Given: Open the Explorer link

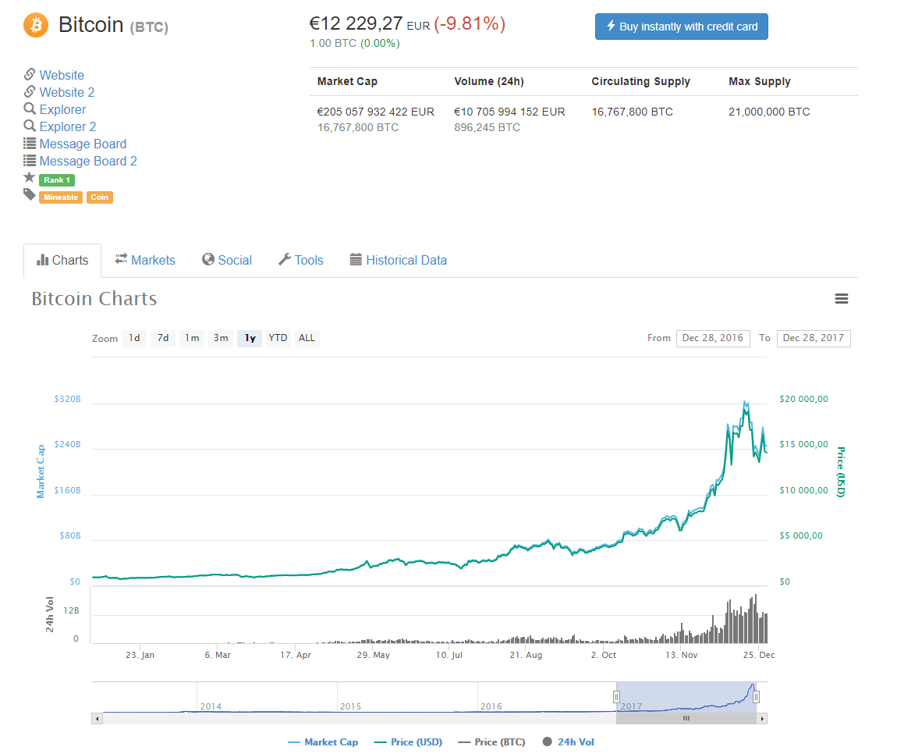Looking at the screenshot, I should pos(62,109).
